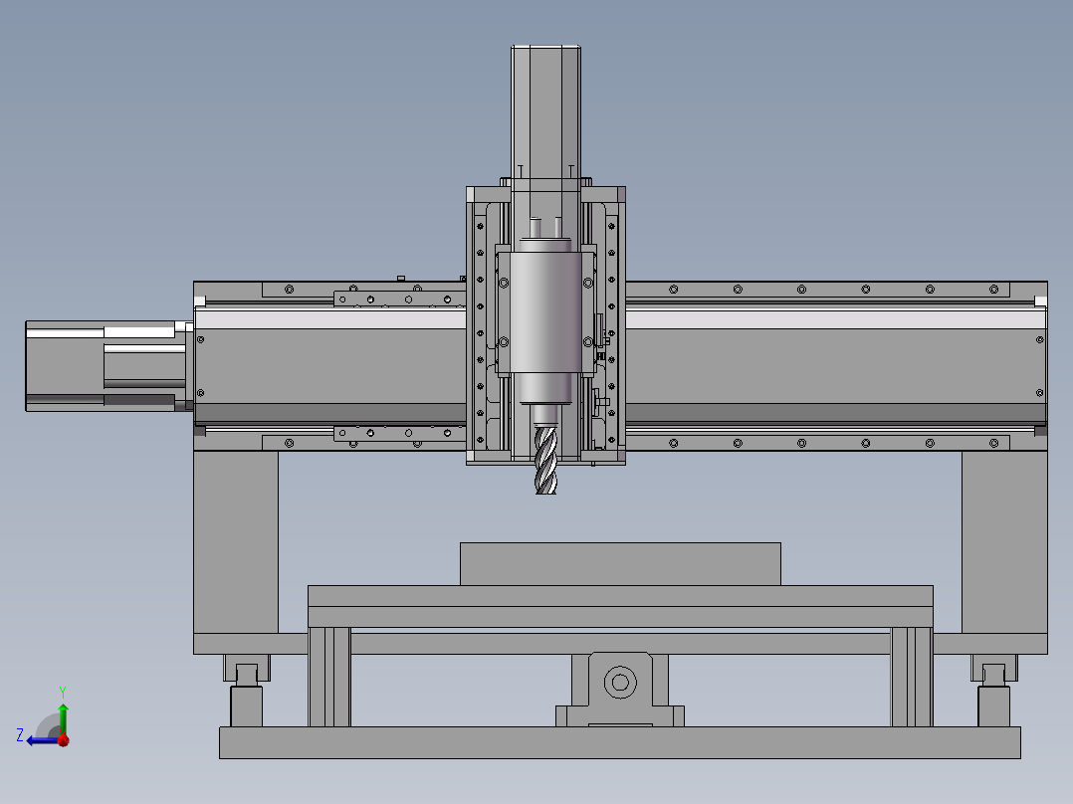The height and width of the screenshot is (804, 1073).
Task: Click the red X axis ball of triad
Action: (x=64, y=739)
